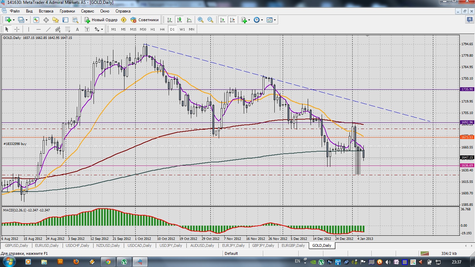The height and width of the screenshot is (267, 475).
Task: Toggle chart auto scroll
Action: click(x=223, y=20)
